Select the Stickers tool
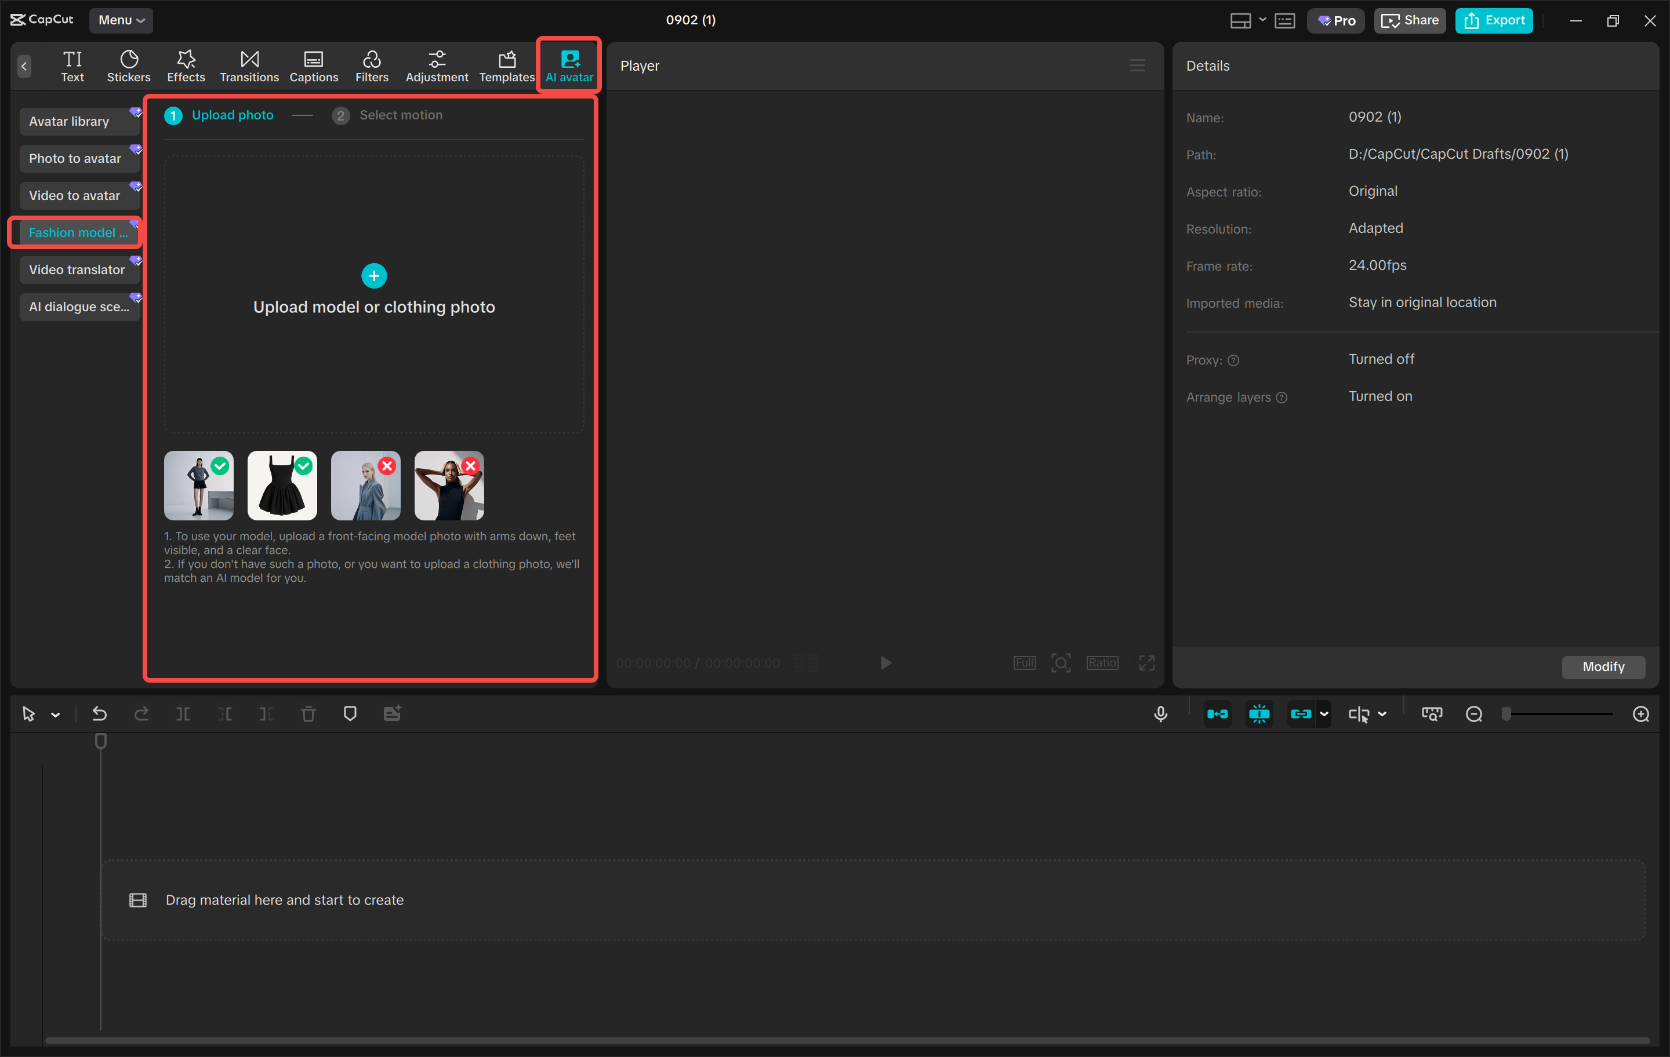 click(x=128, y=64)
